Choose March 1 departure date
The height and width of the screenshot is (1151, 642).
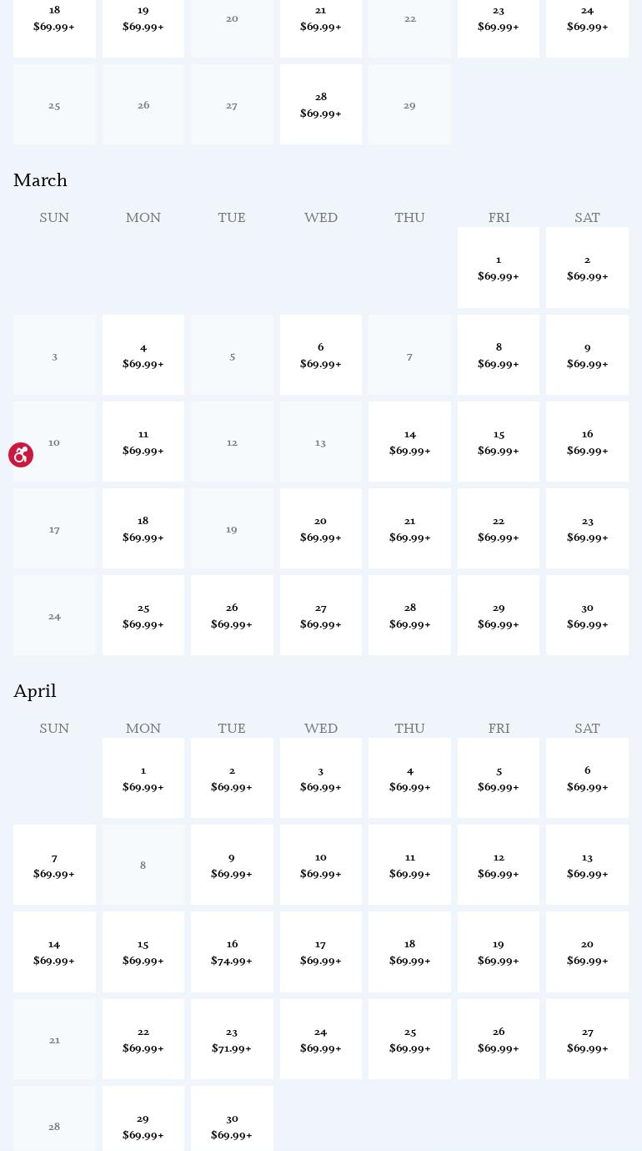[499, 268]
